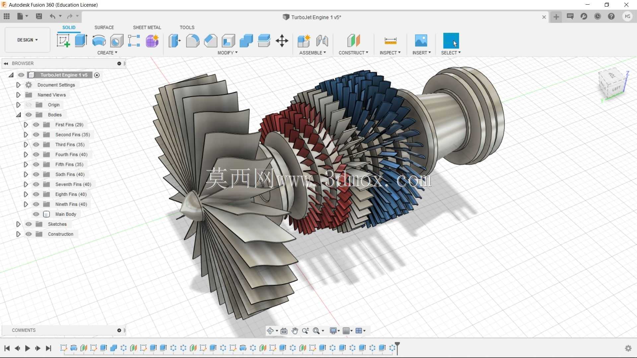The width and height of the screenshot is (637, 358).
Task: Open a new design tab
Action: pyautogui.click(x=556, y=17)
